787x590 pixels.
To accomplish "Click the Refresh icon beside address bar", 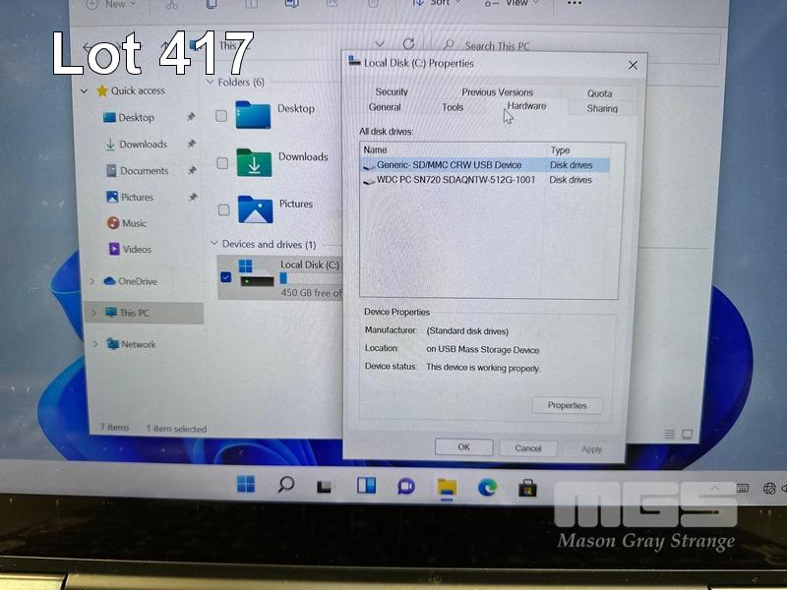I will click(x=408, y=44).
